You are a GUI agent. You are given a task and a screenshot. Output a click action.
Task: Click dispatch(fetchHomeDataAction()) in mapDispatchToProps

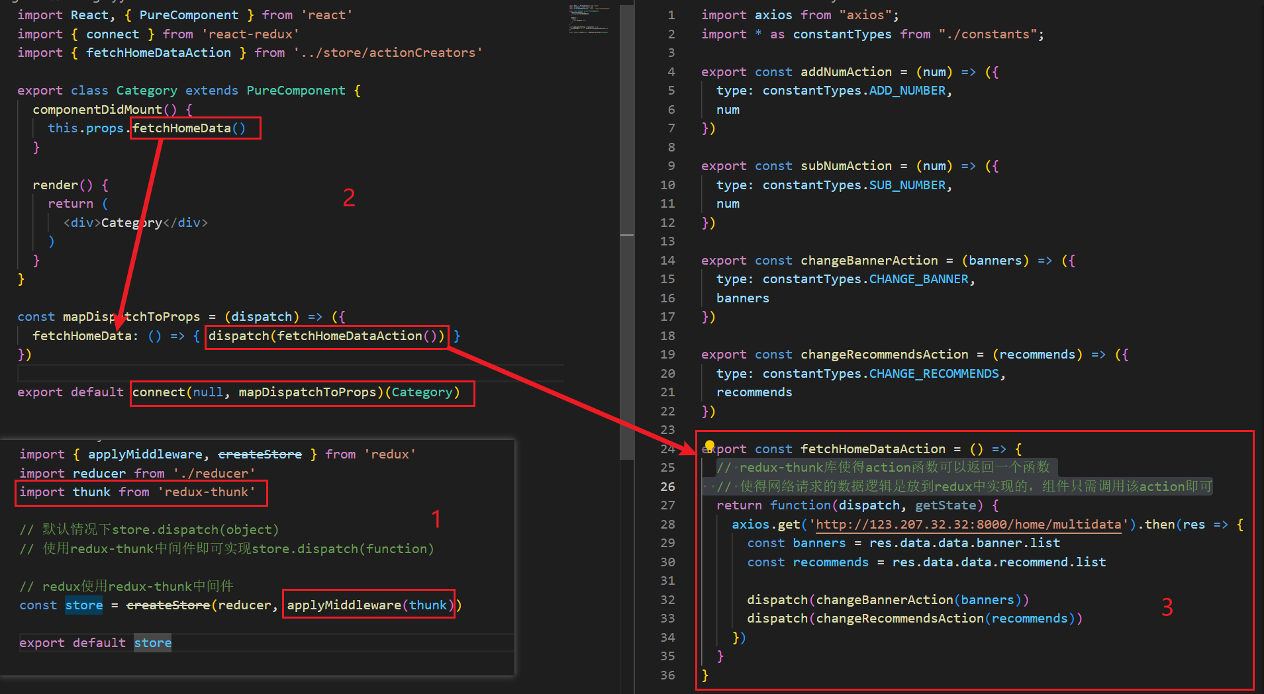(326, 336)
